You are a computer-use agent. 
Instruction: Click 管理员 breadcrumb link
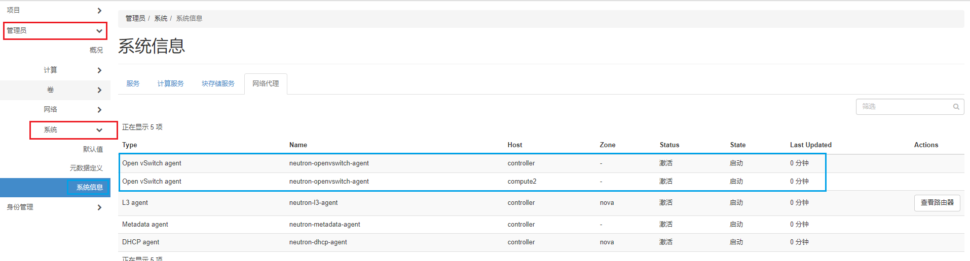coord(135,18)
